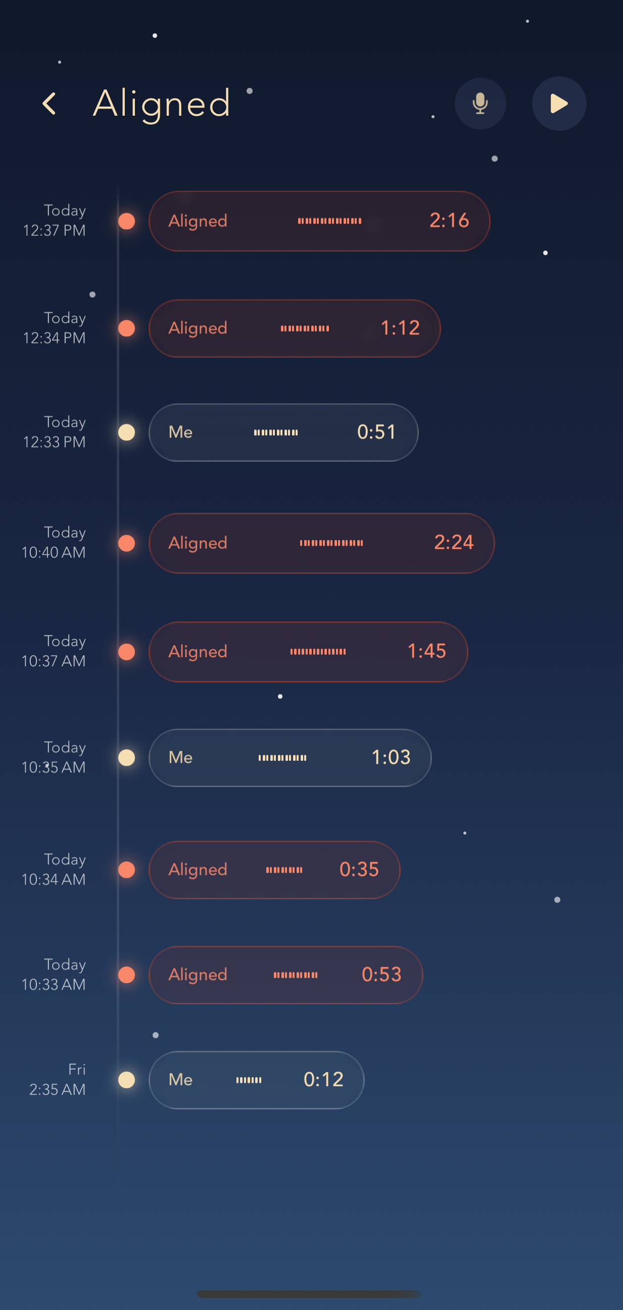Tap the yellow dot next to Friday's message
Screen dimensions: 623x1310
126,1080
